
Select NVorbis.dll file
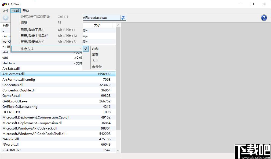[x=58, y=144]
